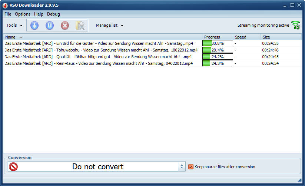Maximize the VSO Downloader window
This screenshot has height=186, width=305.
(x=292, y=5)
